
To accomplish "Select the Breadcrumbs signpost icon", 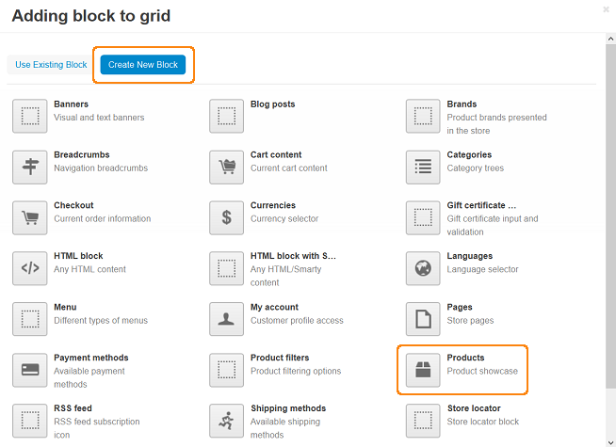I will [30, 167].
